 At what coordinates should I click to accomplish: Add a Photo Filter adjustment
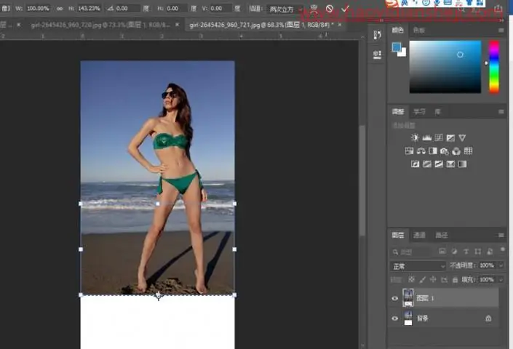tap(445, 151)
